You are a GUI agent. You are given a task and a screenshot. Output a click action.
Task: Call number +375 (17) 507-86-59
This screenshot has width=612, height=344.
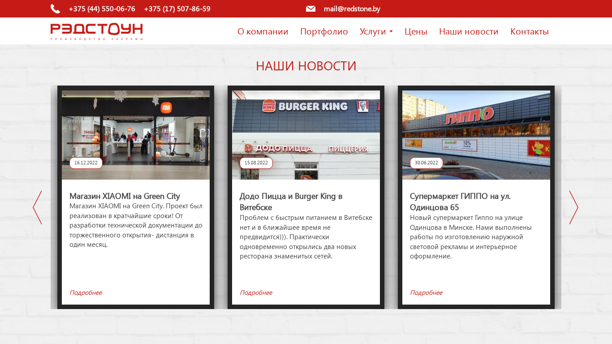click(177, 9)
